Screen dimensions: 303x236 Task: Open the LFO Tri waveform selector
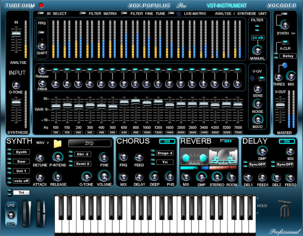[x=21, y=193]
